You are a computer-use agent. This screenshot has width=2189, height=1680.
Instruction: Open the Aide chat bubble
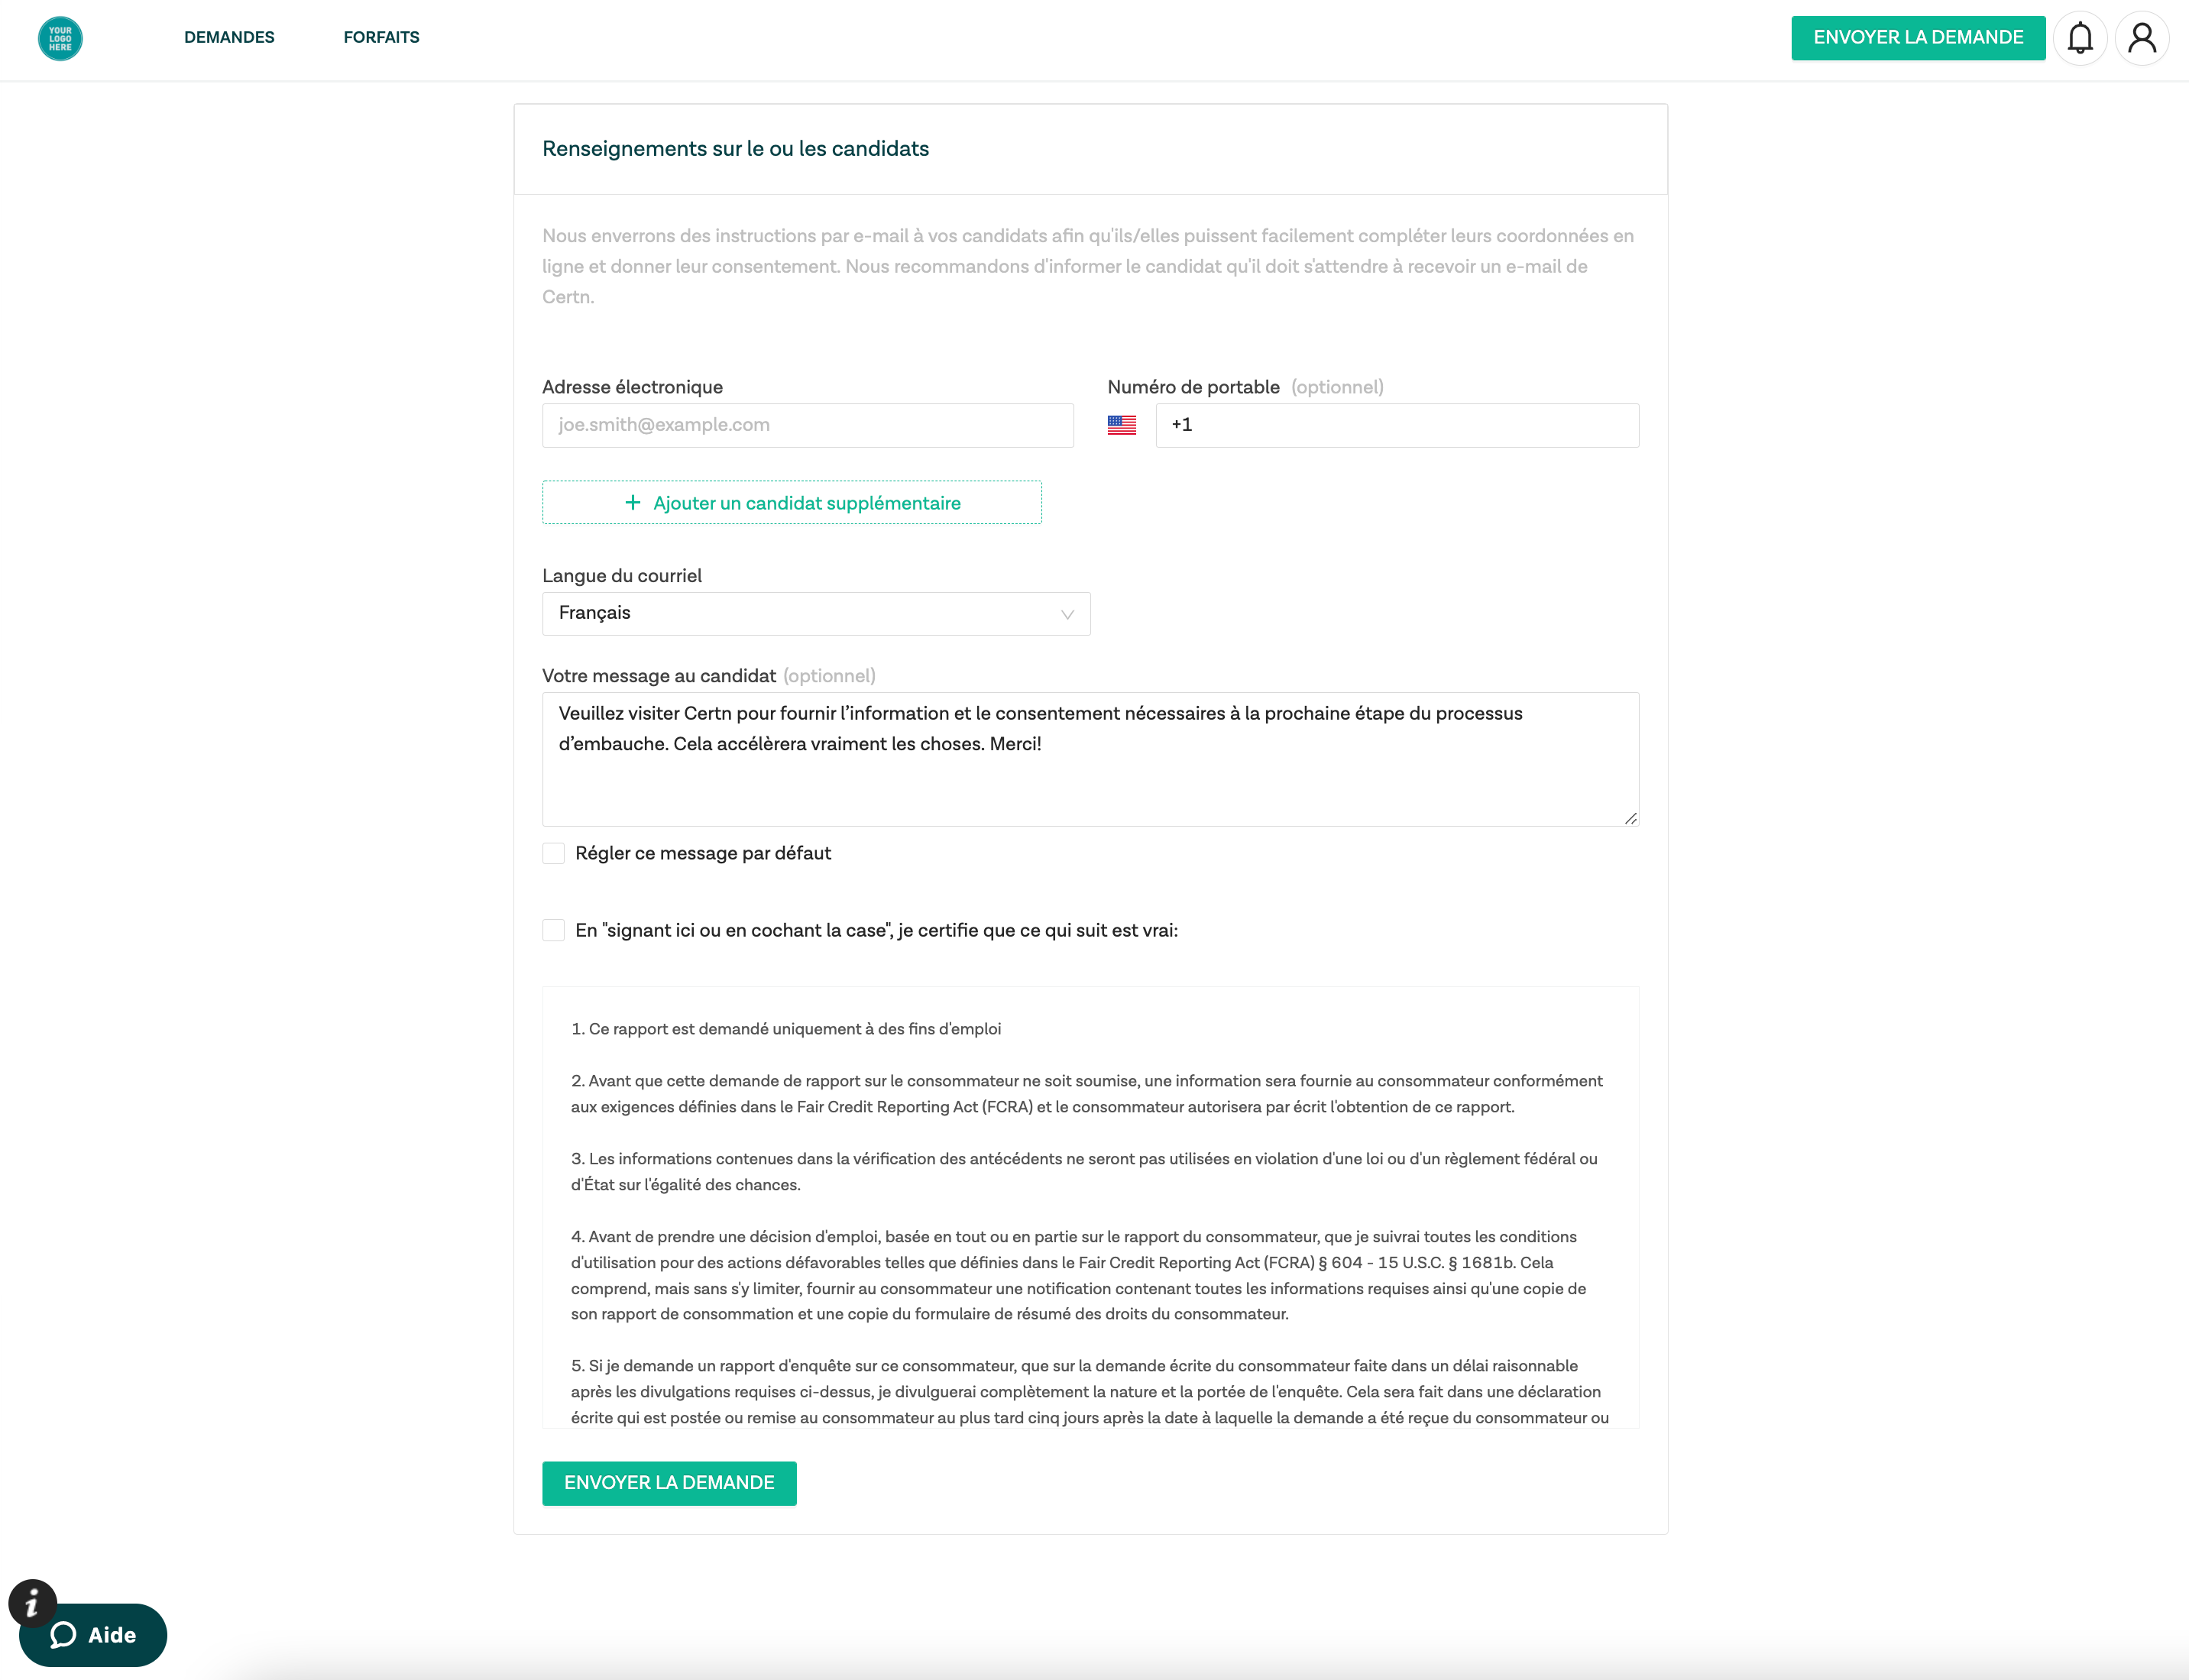tap(93, 1635)
